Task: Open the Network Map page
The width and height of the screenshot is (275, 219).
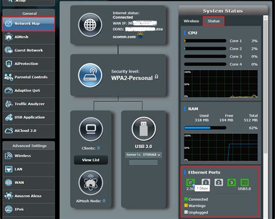Action: [28, 24]
